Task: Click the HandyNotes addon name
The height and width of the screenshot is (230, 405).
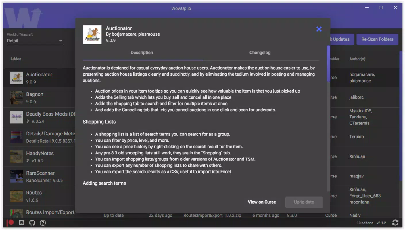Action: (x=40, y=154)
